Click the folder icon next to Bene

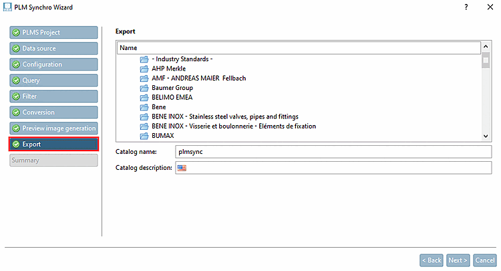click(x=144, y=107)
